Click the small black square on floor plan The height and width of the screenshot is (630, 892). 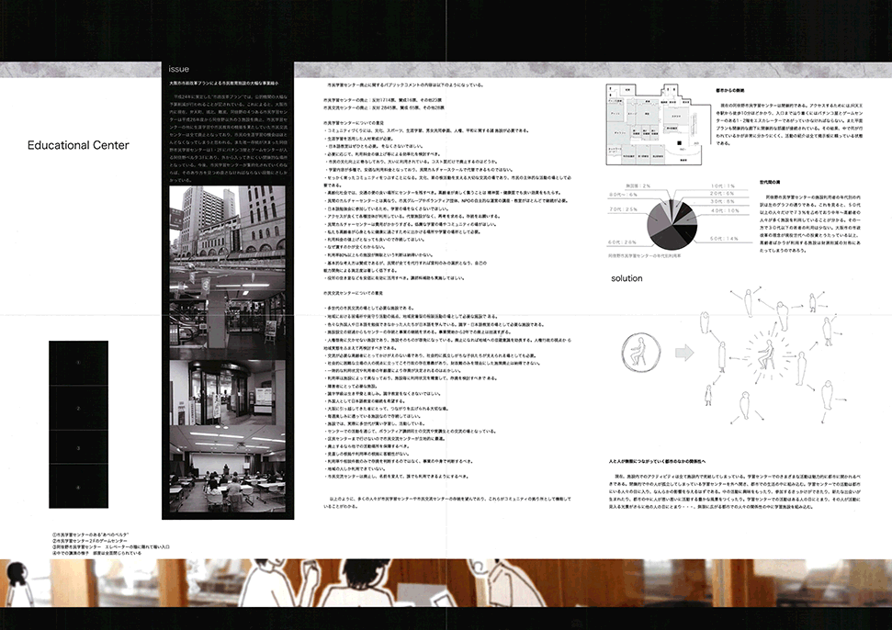[x=680, y=144]
